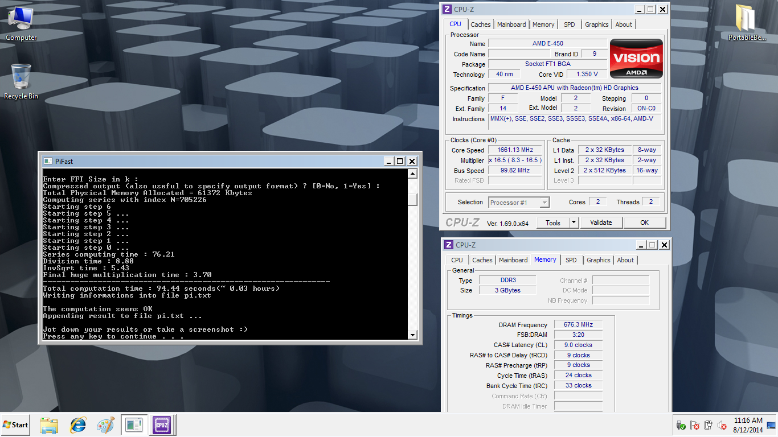Click the Total computation time line in PiFast
The image size is (778, 437).
(161, 288)
